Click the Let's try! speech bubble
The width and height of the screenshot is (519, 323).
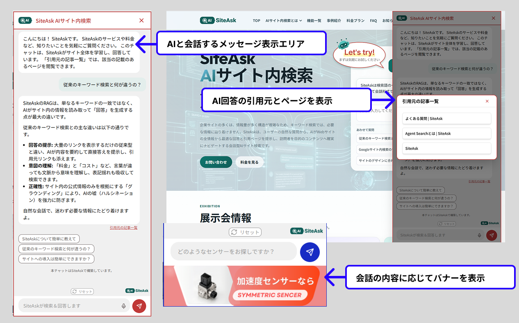[x=359, y=54]
